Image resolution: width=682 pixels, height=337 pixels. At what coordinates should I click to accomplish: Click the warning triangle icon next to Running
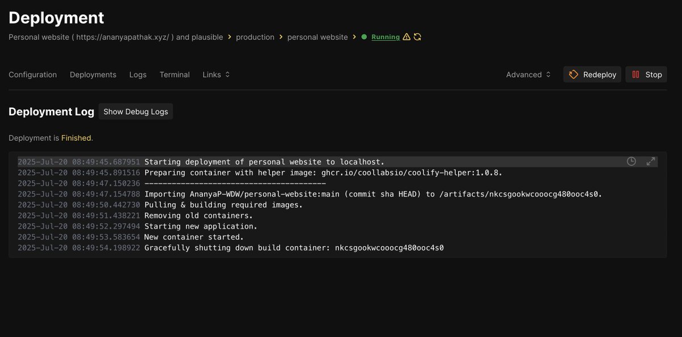[x=406, y=37]
